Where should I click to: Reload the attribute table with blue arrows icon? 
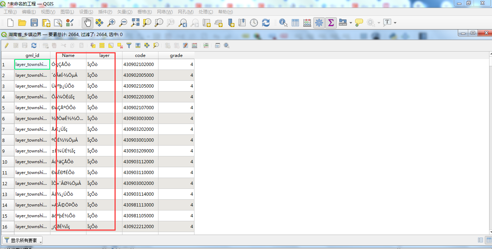[x=34, y=45]
